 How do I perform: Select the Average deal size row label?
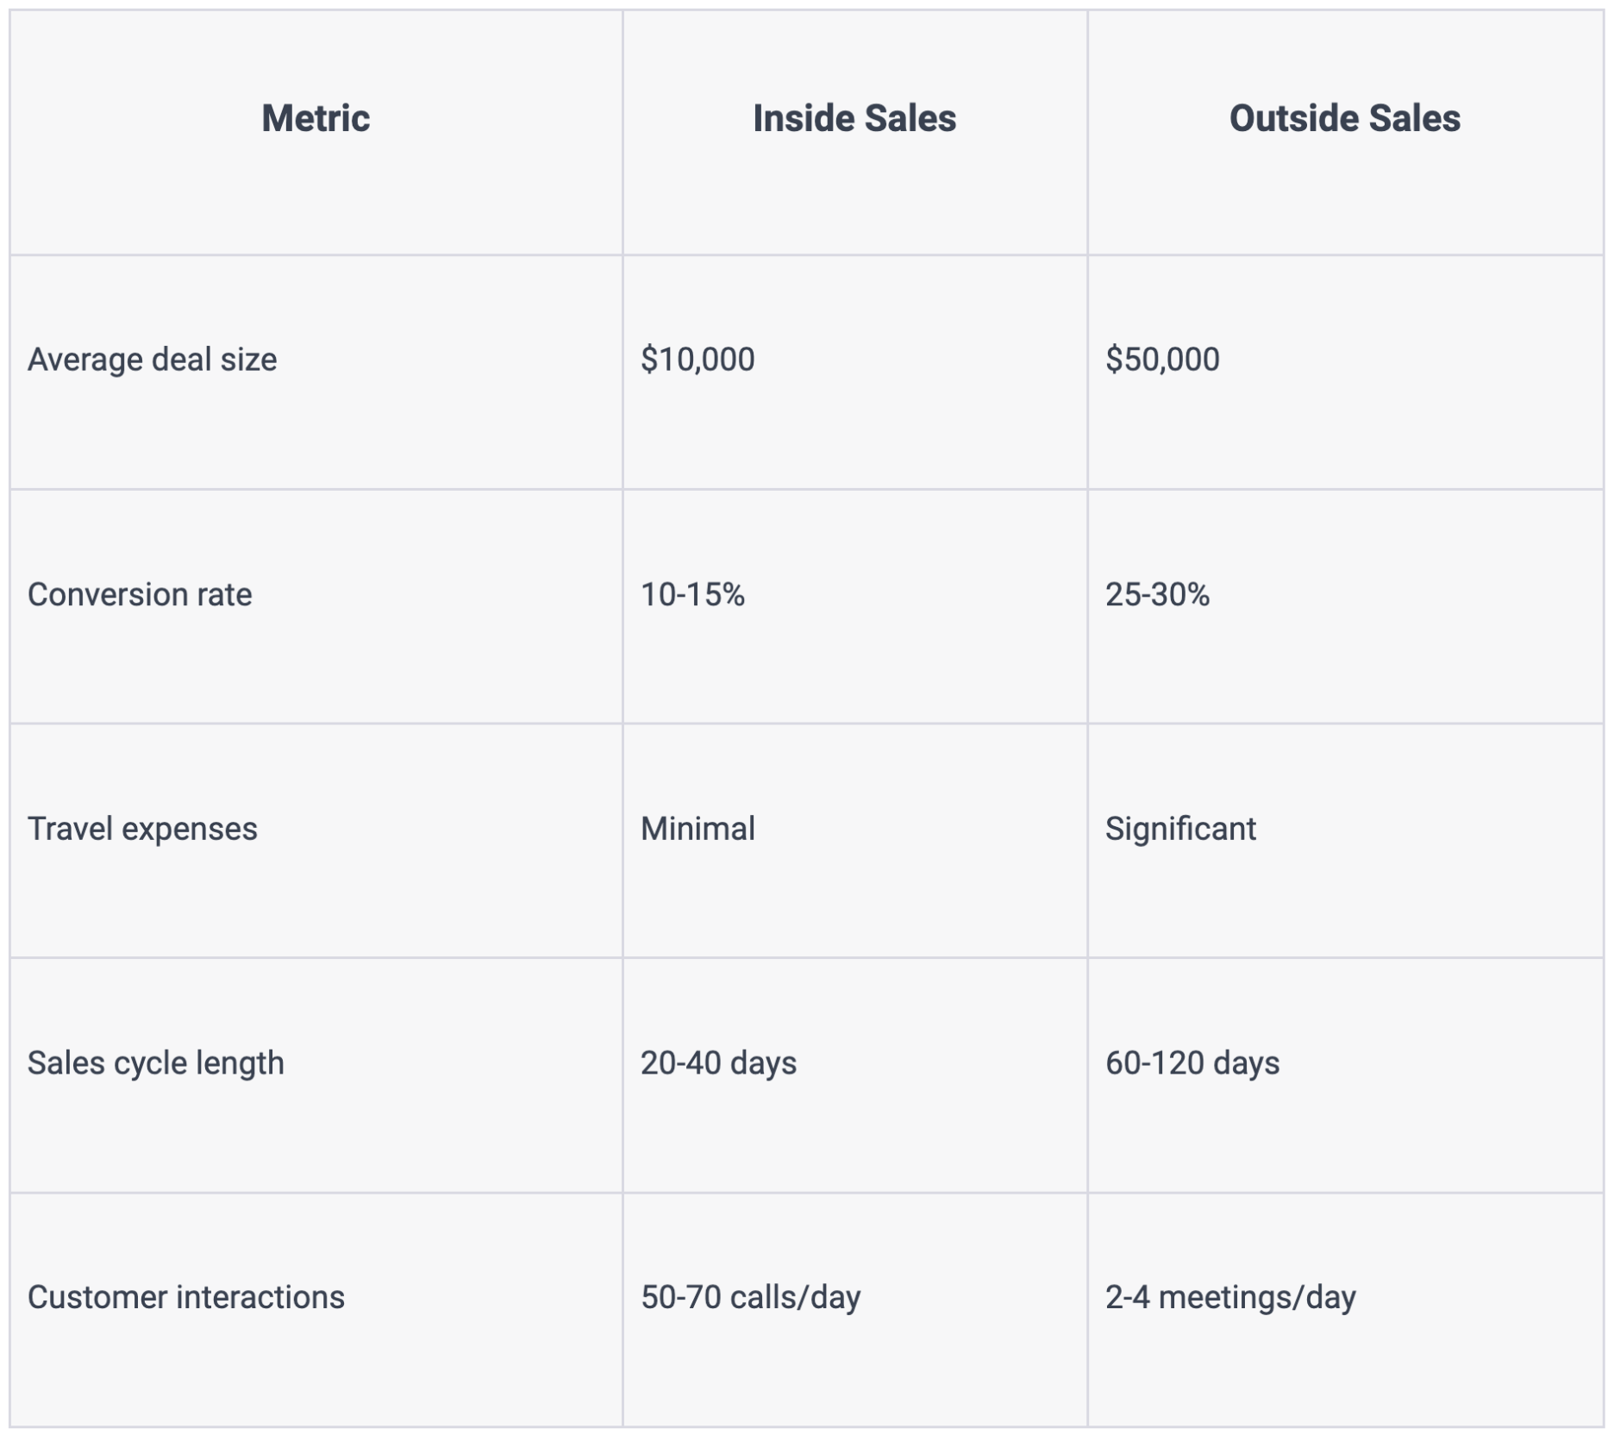[x=153, y=360]
